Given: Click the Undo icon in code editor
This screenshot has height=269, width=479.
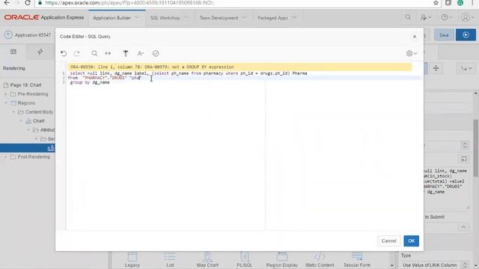Looking at the screenshot, I should (64, 53).
